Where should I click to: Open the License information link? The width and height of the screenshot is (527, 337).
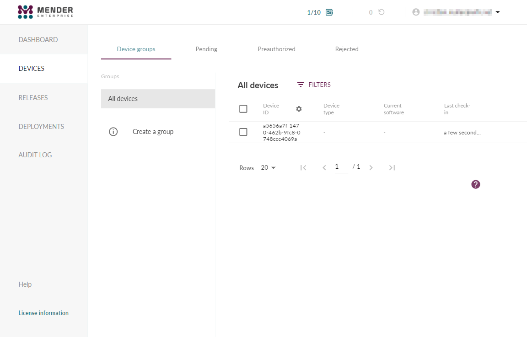pos(43,313)
